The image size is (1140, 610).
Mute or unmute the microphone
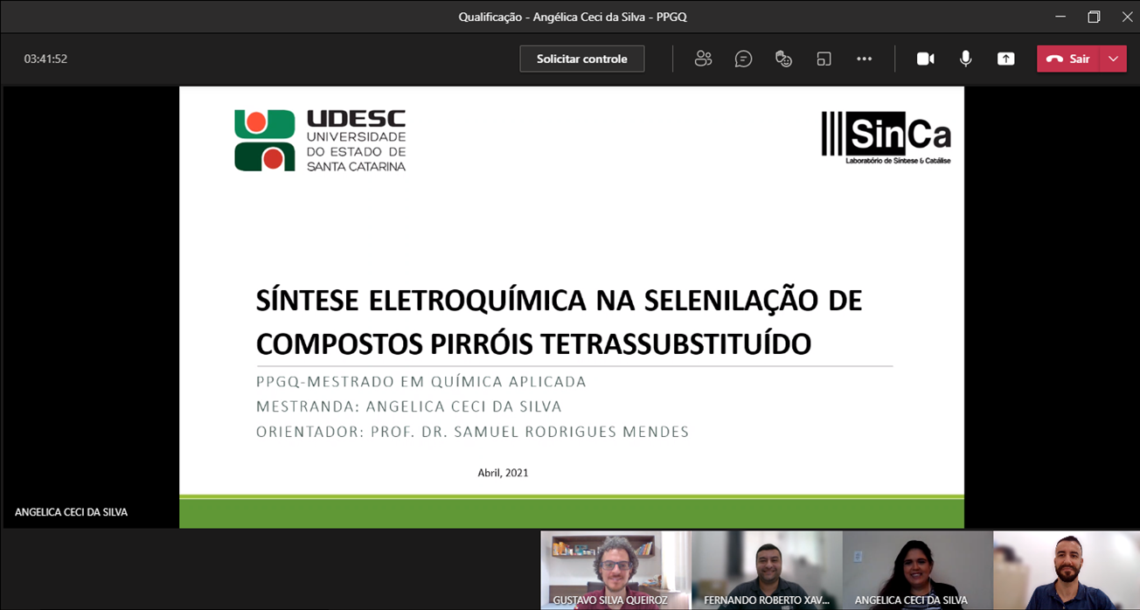[x=965, y=59]
